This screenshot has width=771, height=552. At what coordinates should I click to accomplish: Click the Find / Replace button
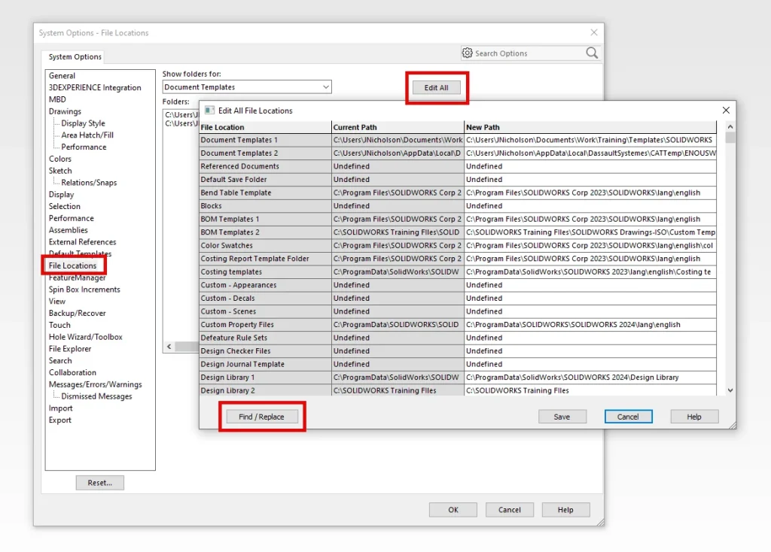pyautogui.click(x=262, y=416)
